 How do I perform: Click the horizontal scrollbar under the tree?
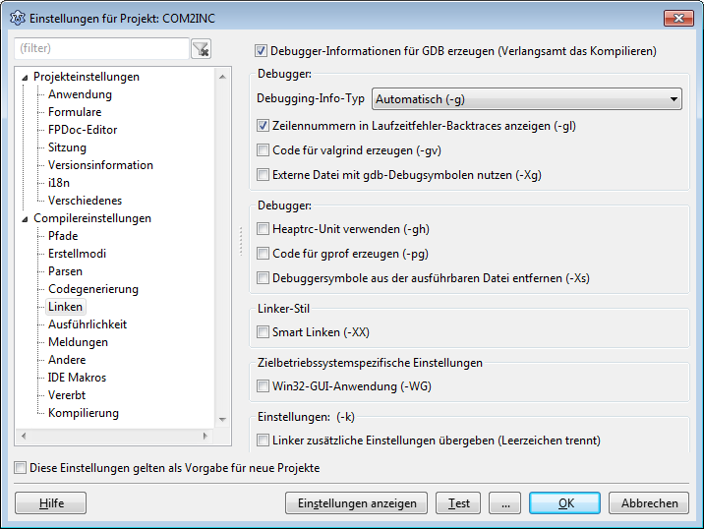pyautogui.click(x=111, y=435)
